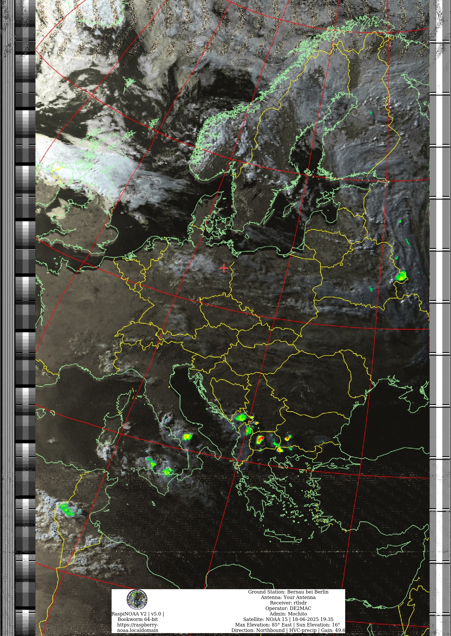Select the 'Satellite: NOAA 15' line
Screen dimensions: 451x636
pyautogui.click(x=288, y=619)
